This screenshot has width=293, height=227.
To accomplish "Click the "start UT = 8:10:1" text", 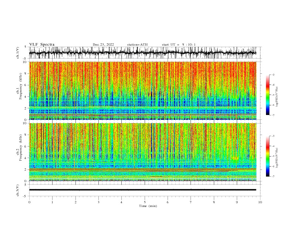I will [x=179, y=45].
